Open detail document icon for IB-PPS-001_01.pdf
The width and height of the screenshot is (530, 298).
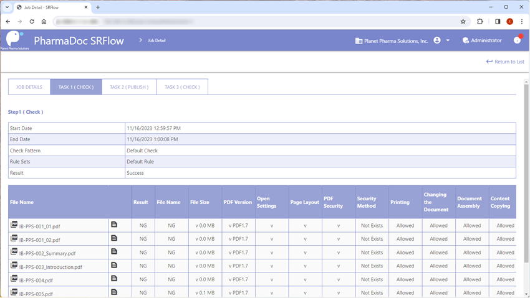(x=114, y=225)
